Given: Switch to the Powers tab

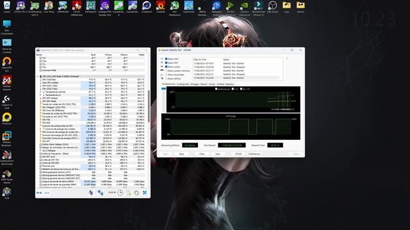Looking at the screenshot, I should 204,84.
